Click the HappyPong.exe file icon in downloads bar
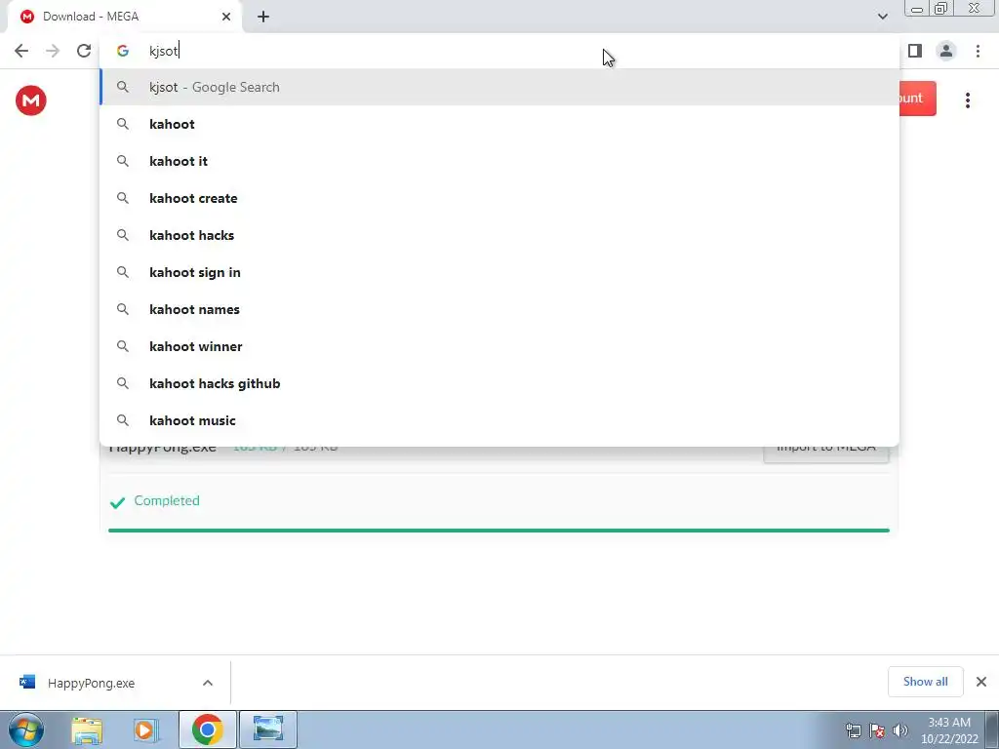 click(27, 682)
